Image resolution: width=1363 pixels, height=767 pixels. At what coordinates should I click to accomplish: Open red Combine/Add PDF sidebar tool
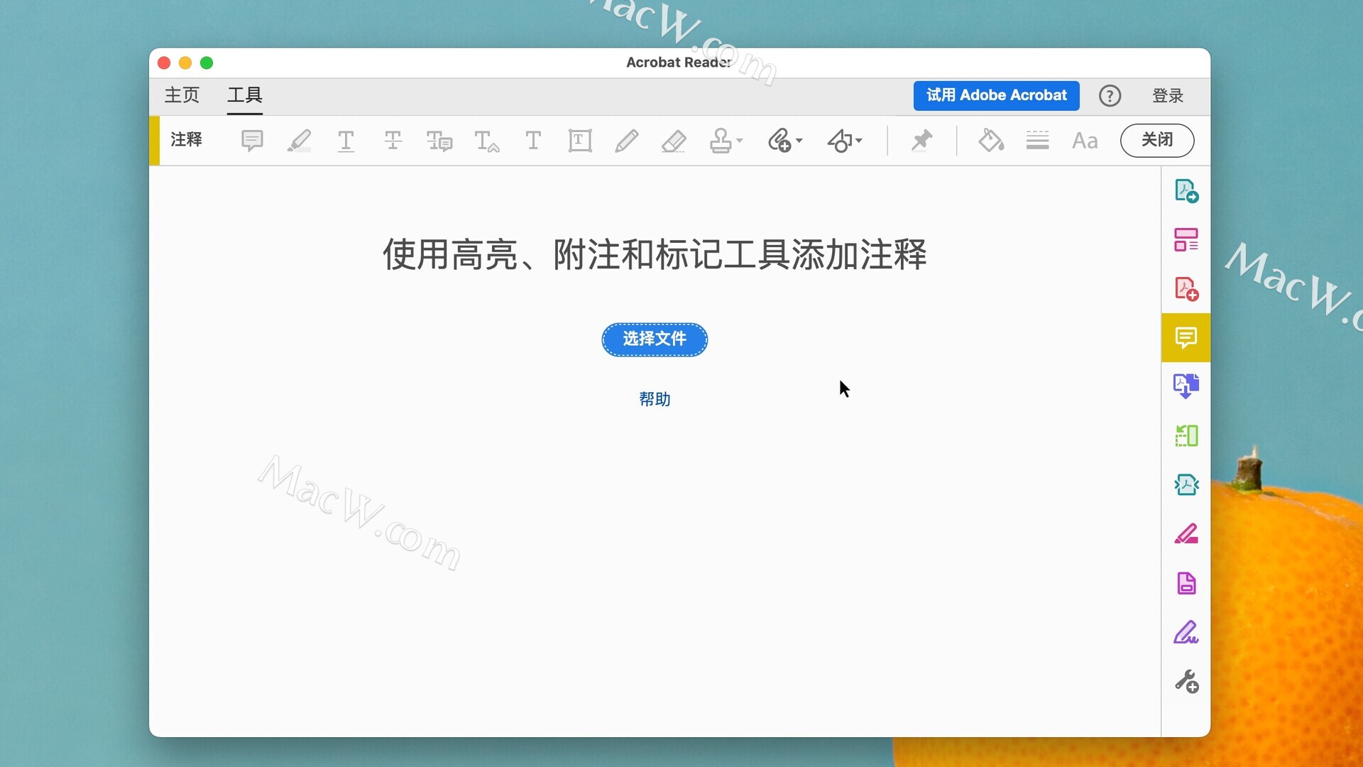1186,289
